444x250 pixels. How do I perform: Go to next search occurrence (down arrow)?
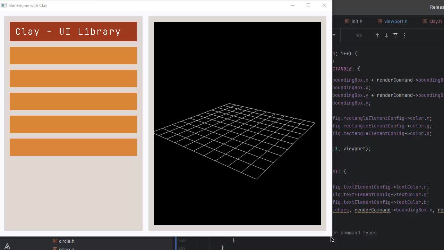pos(386,35)
